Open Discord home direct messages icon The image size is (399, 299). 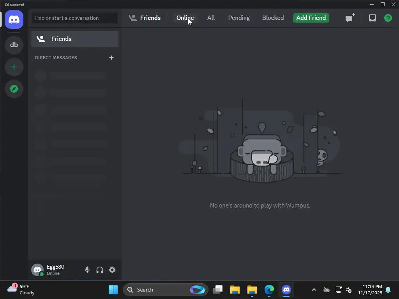tap(14, 19)
